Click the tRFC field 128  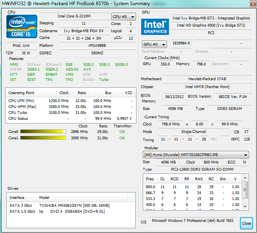click(247, 139)
